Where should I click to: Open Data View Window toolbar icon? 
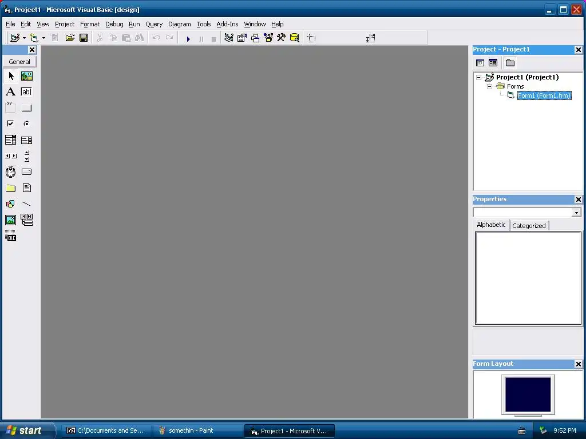point(295,38)
